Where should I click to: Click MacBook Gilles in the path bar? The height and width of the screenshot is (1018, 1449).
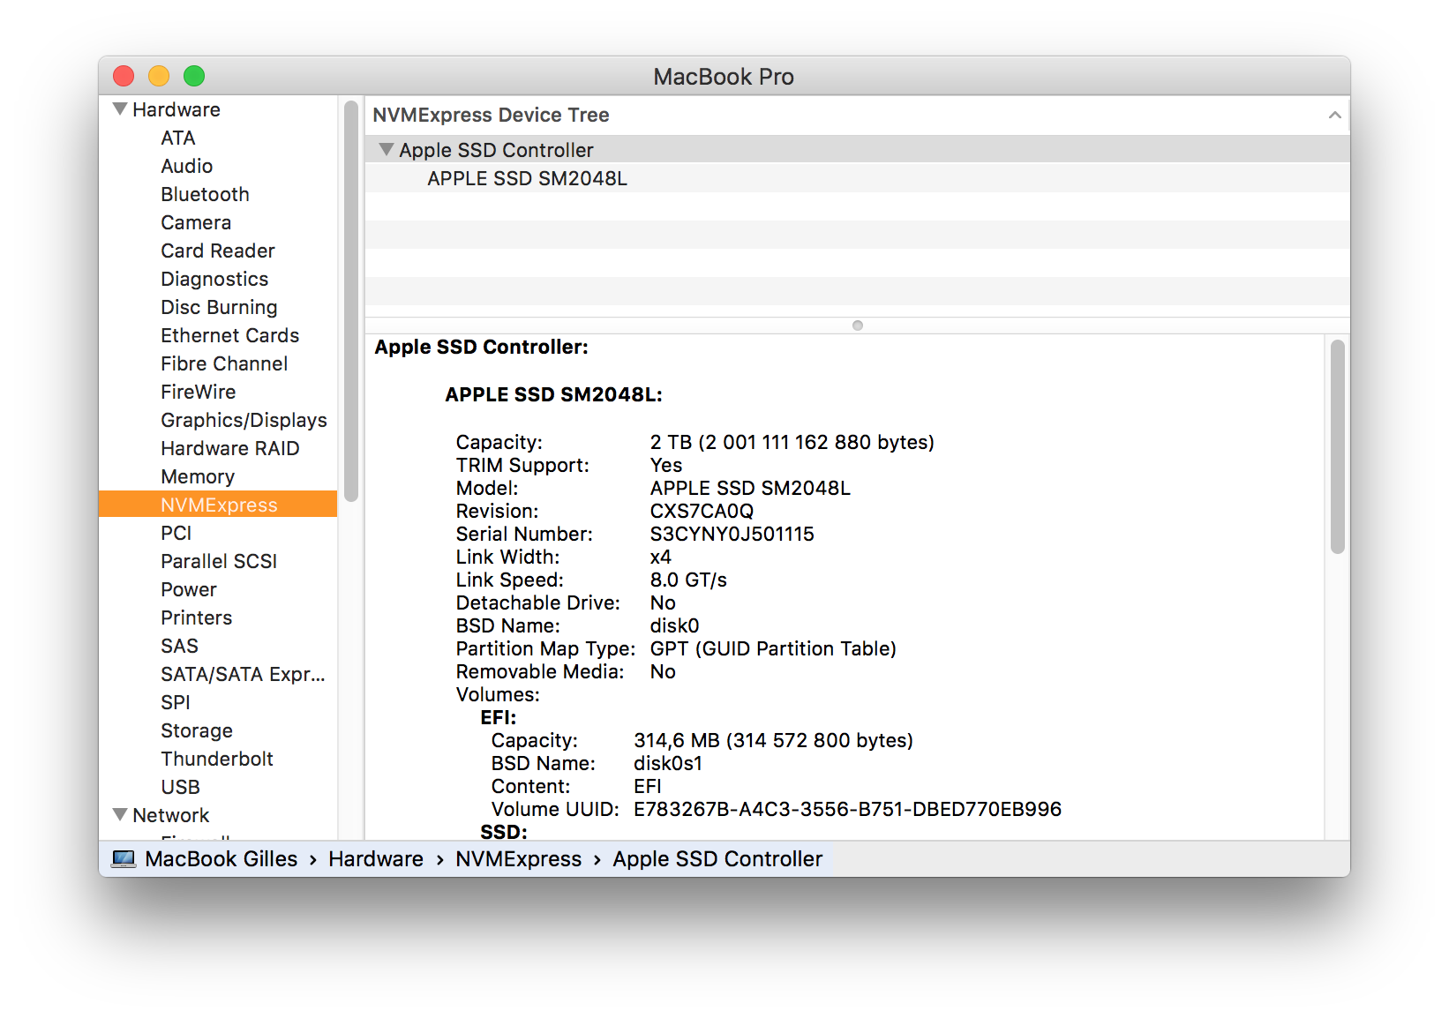[221, 858]
